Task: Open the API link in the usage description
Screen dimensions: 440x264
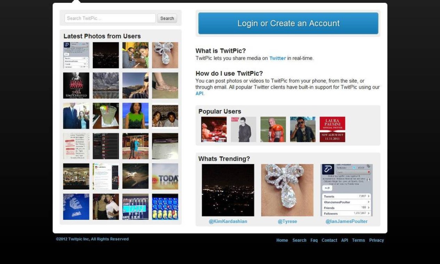Action: coord(199,93)
